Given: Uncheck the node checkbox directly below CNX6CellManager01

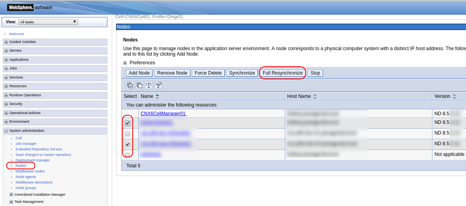Looking at the screenshot, I should tap(128, 123).
